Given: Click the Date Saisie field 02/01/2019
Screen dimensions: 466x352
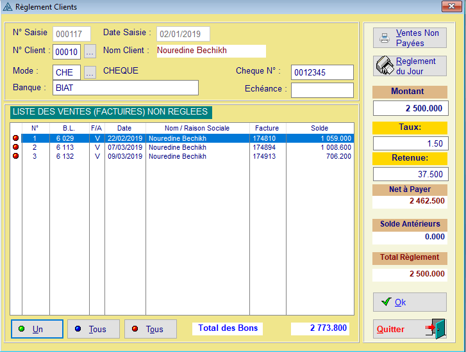Looking at the screenshot, I should (x=183, y=34).
